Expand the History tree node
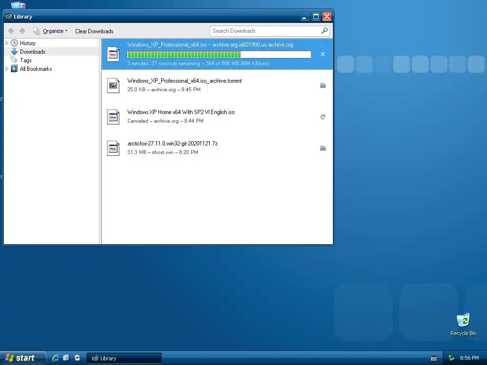Screen dimensions: 487x365 tap(7, 43)
